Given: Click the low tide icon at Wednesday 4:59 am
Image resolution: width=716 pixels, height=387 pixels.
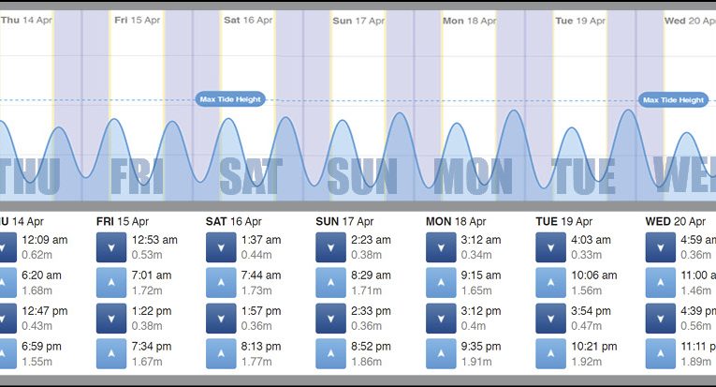Looking at the screenshot, I should (658, 246).
